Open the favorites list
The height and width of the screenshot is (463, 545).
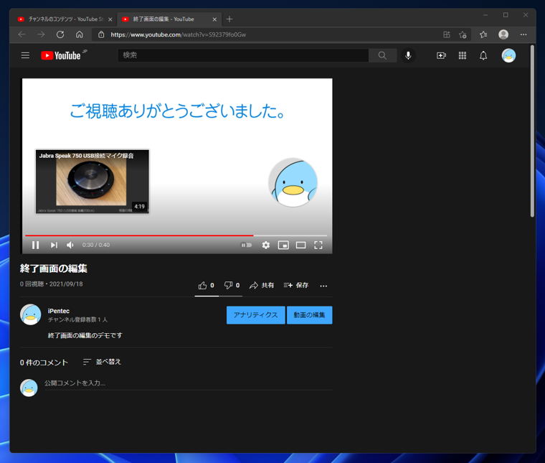click(x=483, y=34)
